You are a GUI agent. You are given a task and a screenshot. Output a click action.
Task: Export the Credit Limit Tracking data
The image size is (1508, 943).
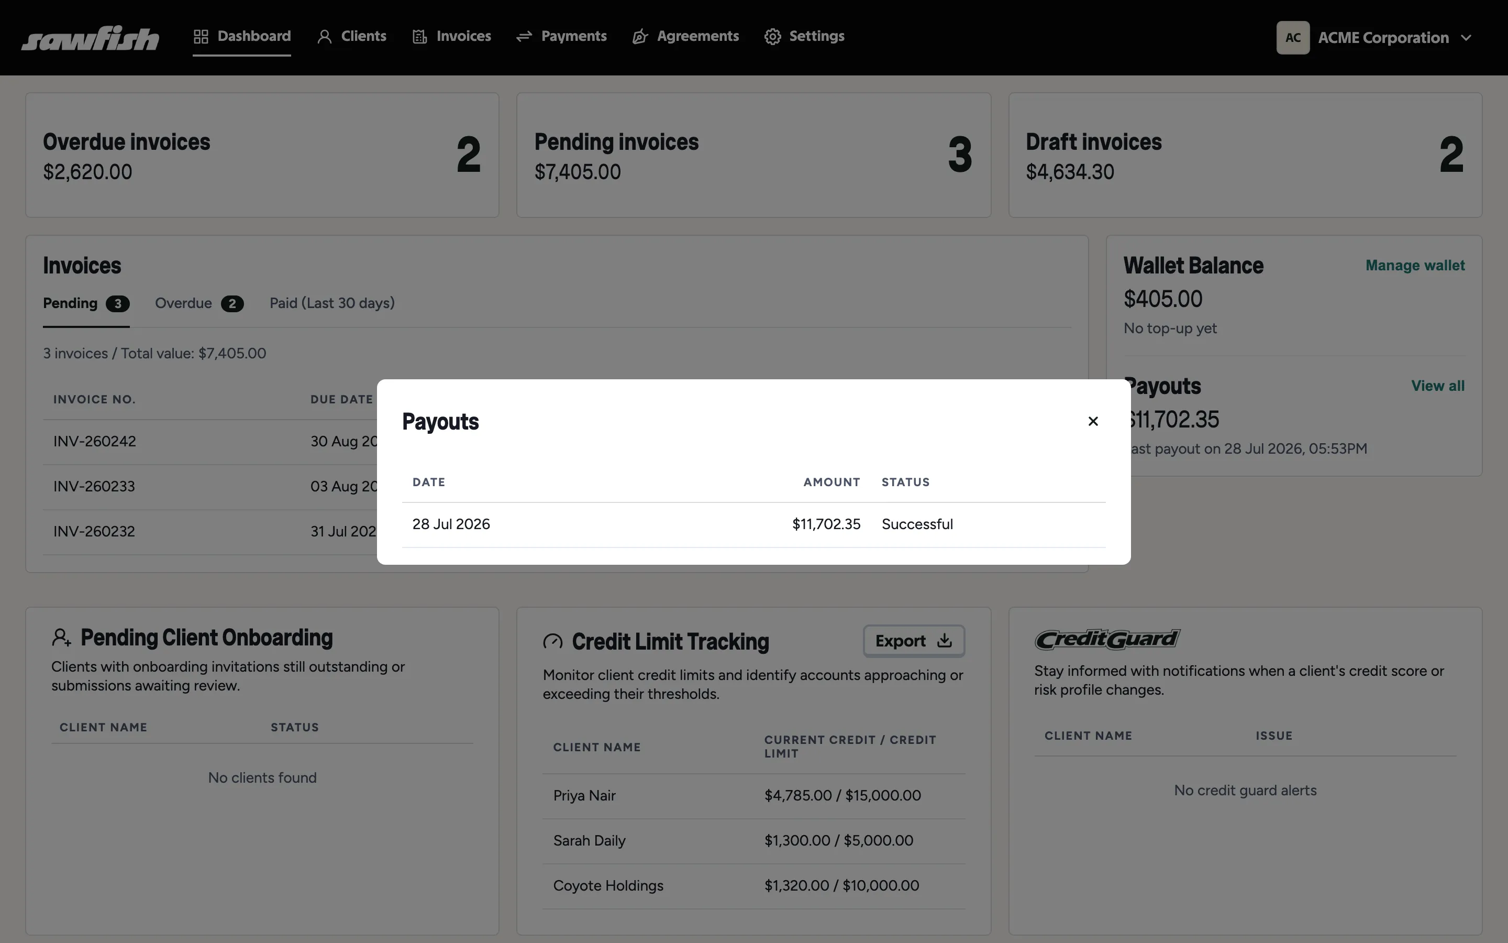click(x=914, y=641)
